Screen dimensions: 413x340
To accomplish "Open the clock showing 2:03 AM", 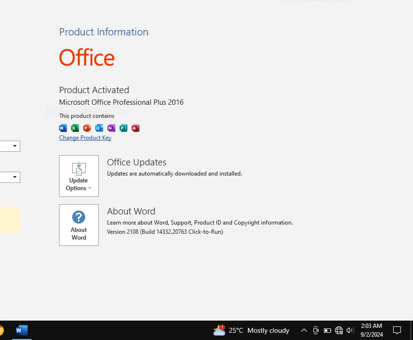I will point(372,330).
